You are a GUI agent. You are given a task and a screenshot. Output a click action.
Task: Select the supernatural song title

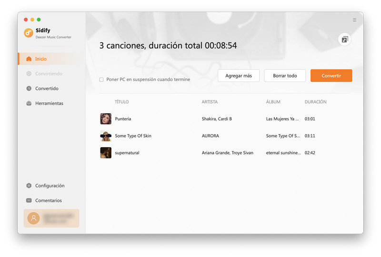pyautogui.click(x=127, y=153)
